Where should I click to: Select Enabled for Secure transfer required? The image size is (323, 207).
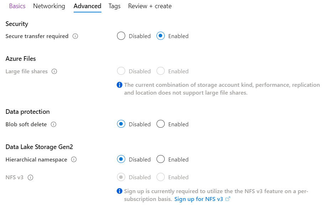coord(160,36)
